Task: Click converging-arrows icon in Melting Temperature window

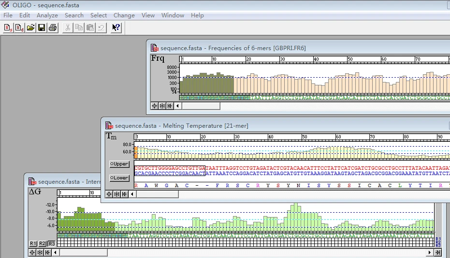Action: [117, 194]
